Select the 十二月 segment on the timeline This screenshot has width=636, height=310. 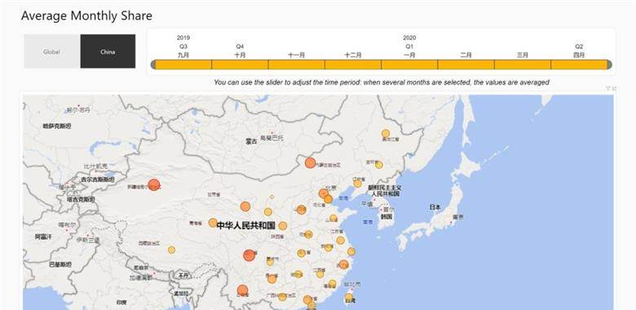353,64
